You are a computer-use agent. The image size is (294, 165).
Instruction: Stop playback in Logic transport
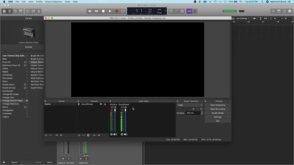pyautogui.click(x=103, y=11)
